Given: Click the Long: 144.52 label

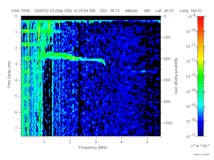Looking at the screenshot, I should click(191, 11).
